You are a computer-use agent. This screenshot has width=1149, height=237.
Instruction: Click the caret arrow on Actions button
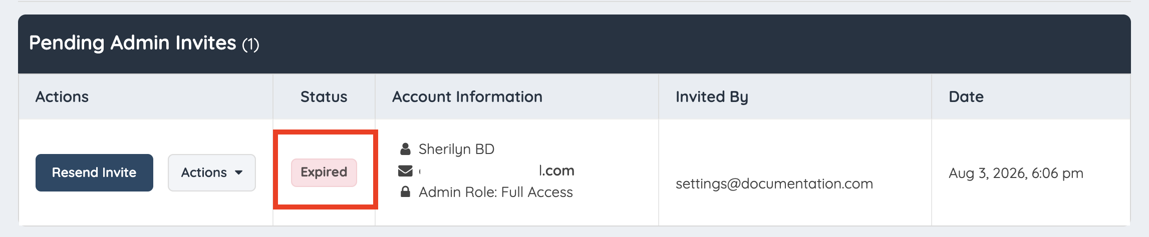[239, 172]
